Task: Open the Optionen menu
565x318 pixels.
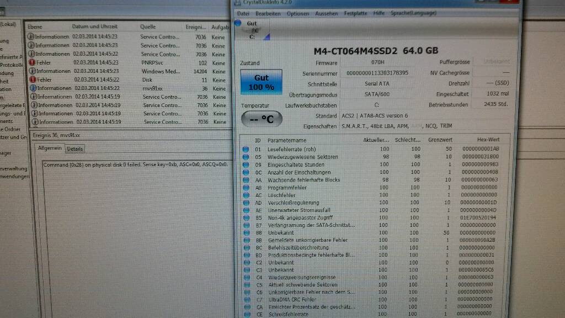Action: tap(297, 13)
